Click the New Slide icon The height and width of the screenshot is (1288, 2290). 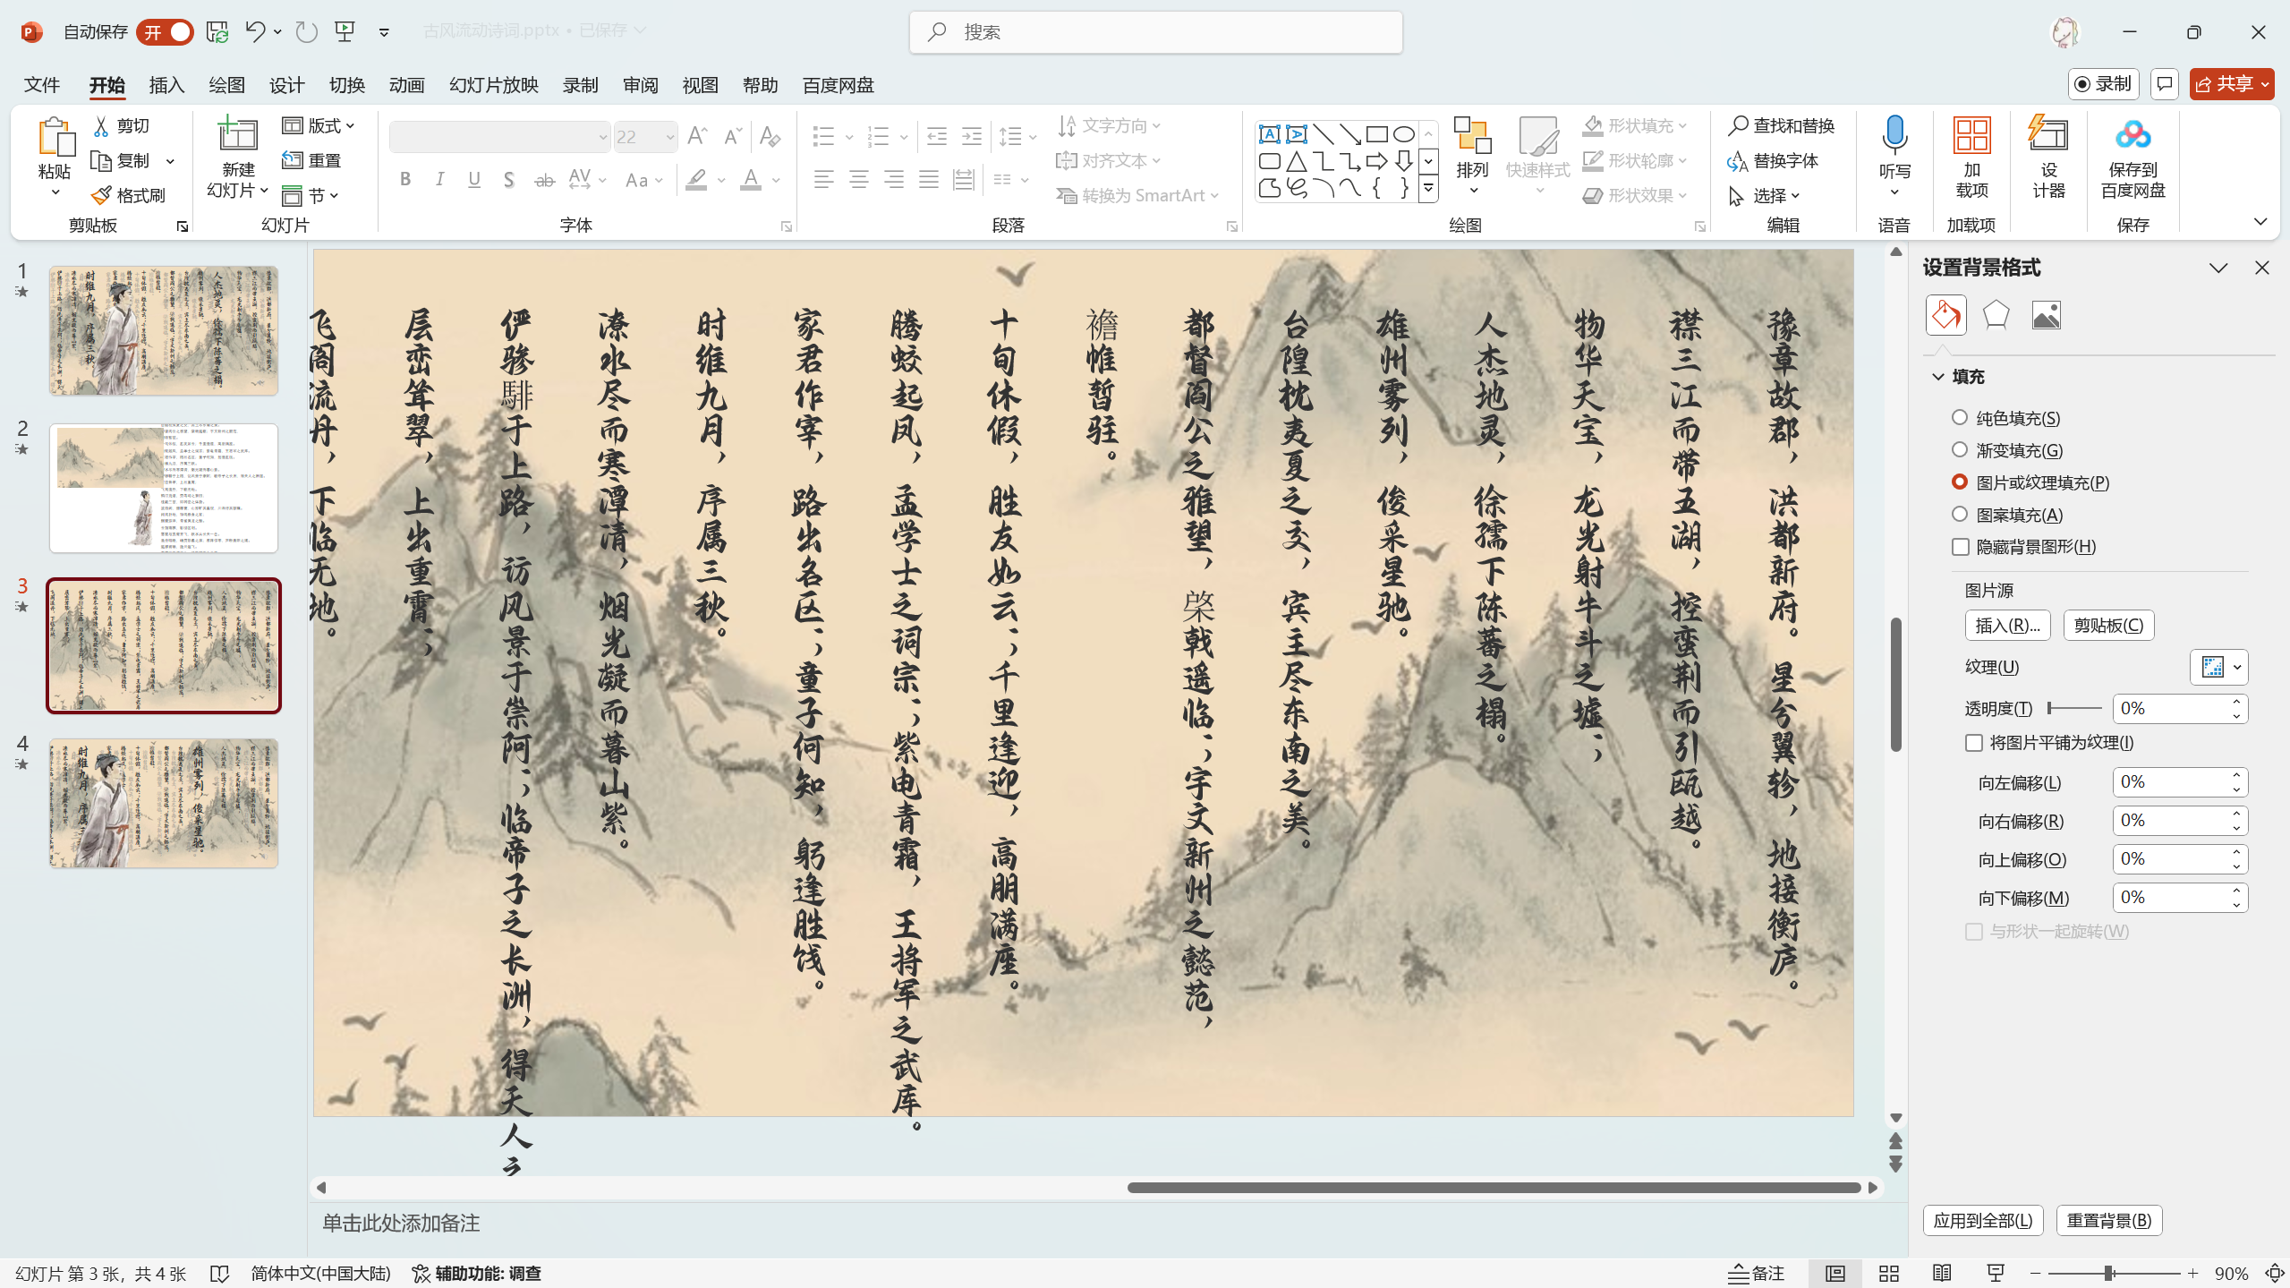point(238,134)
